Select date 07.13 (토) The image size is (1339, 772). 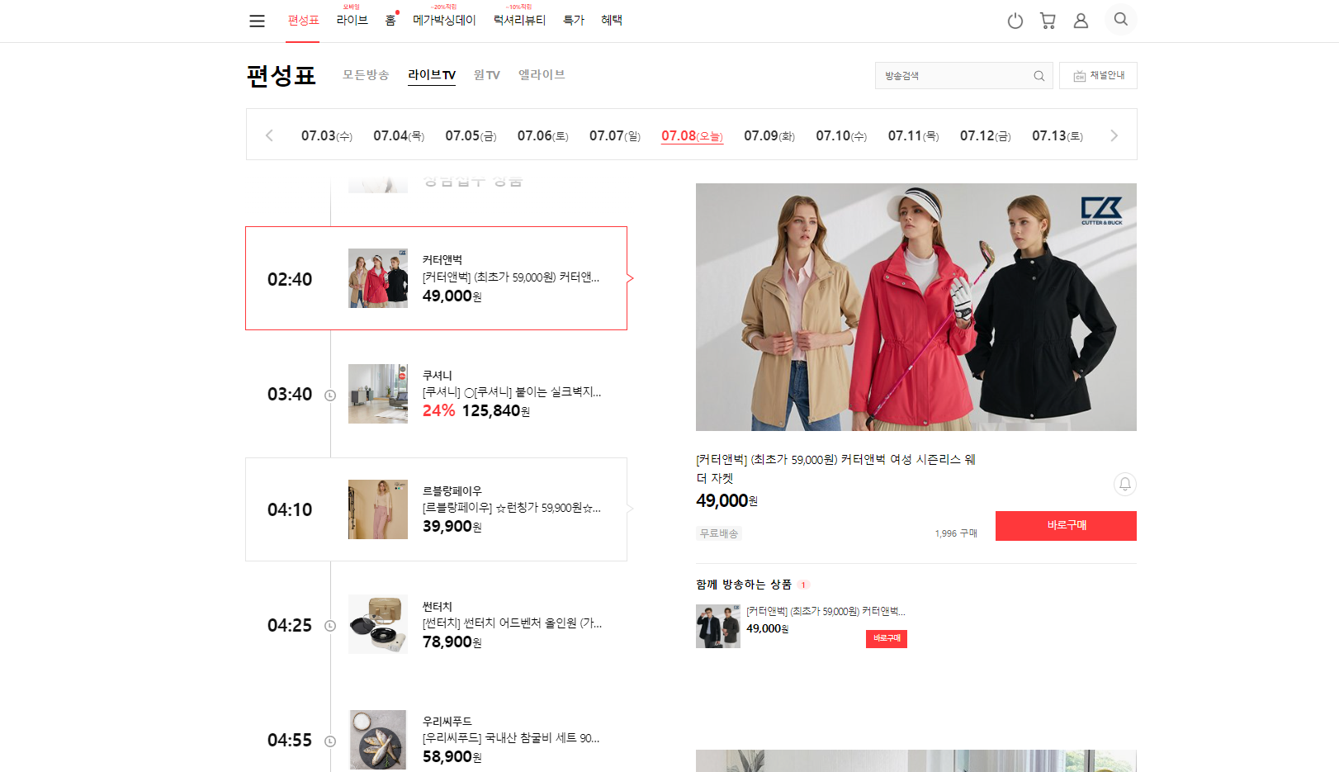1057,135
